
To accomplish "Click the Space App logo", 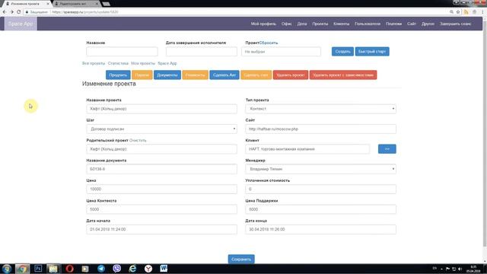I will point(21,24).
